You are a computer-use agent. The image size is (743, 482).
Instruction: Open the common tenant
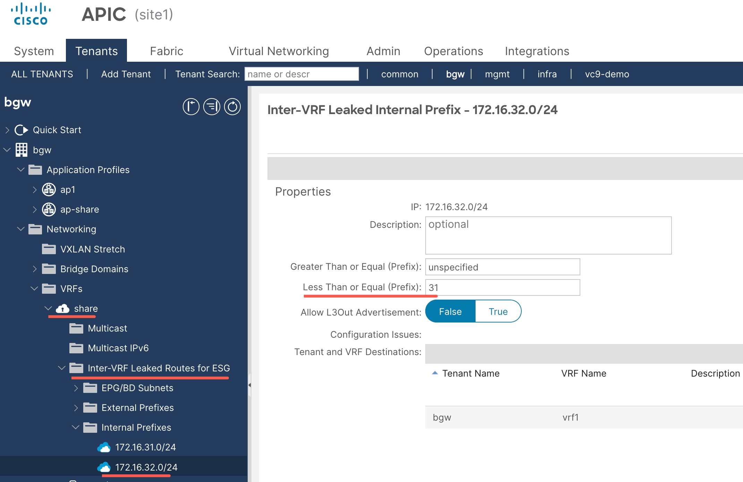(x=400, y=74)
